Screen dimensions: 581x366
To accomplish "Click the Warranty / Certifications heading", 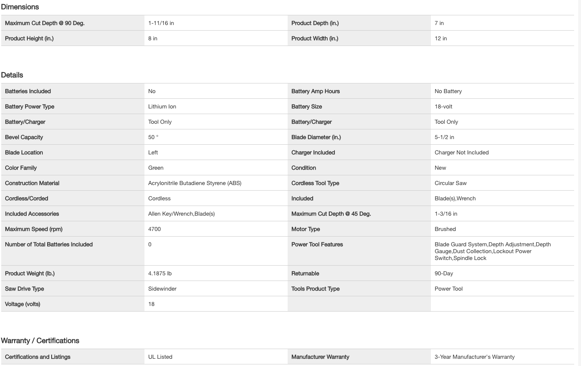I will coord(40,341).
